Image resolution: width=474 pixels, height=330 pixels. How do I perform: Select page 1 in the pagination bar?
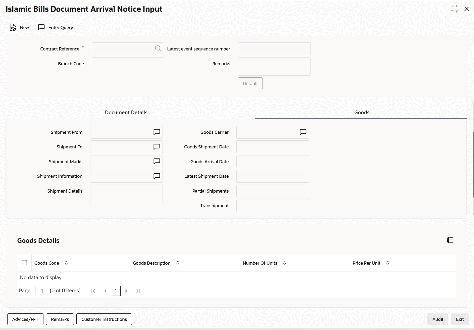(116, 291)
